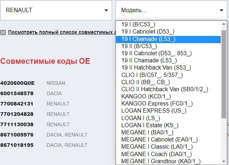Image resolution: width=229 pixels, height=165 pixels.
Task: Choose CLIO II Hatchback Van (SB0/1/2_)
Action: (x=164, y=89)
